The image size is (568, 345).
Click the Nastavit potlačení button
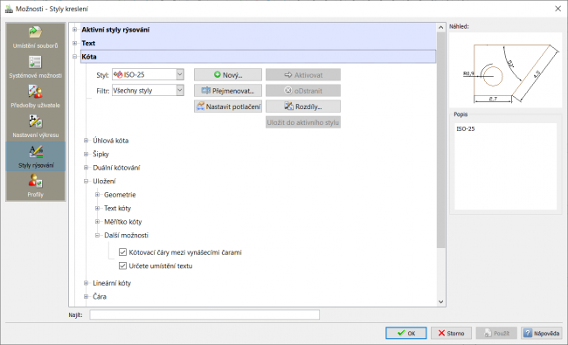[x=228, y=107]
